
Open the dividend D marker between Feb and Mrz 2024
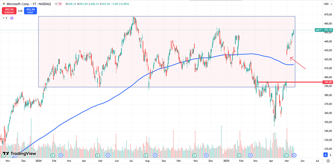(61, 155)
